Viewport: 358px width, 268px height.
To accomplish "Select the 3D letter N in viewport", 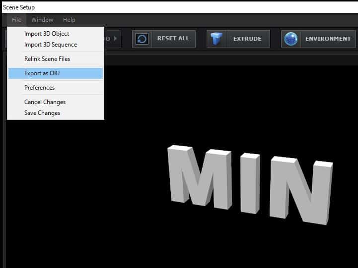I will [300, 191].
